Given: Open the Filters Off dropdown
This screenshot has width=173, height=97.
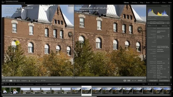Looking at the screenshot, I should click(164, 84).
